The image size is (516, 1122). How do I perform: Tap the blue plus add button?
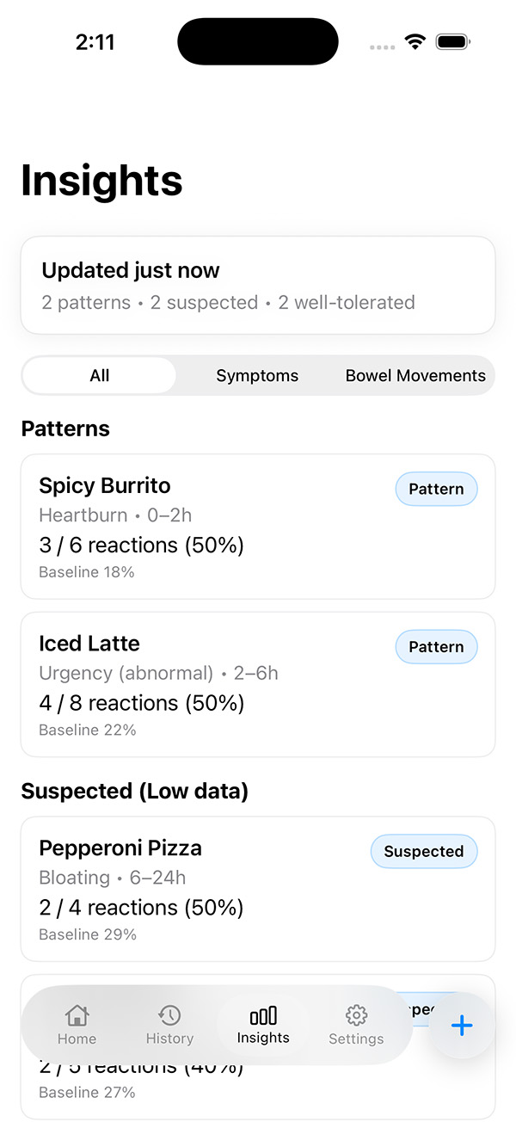[x=462, y=1026]
